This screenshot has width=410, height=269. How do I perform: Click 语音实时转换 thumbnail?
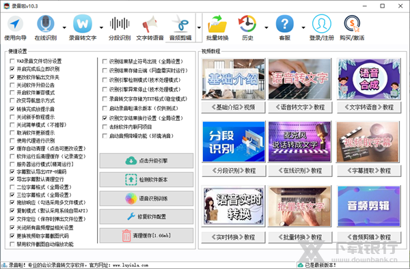click(234, 206)
